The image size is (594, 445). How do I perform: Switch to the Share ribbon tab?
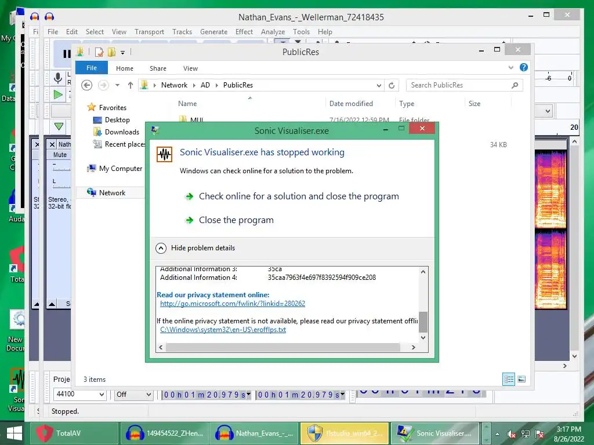[x=158, y=68]
